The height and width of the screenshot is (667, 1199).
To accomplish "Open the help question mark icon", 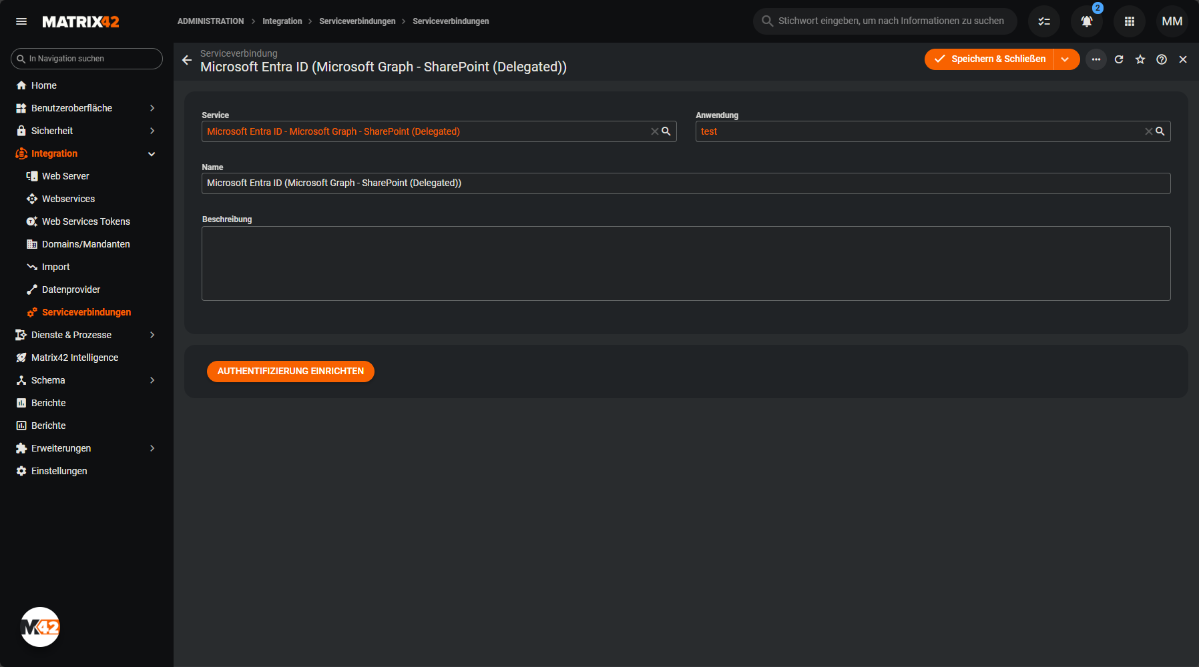I will [1162, 59].
